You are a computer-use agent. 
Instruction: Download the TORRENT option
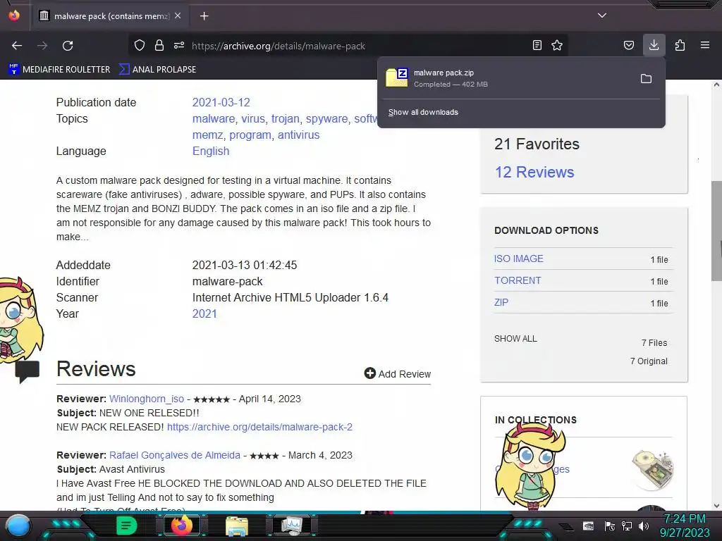tap(518, 280)
